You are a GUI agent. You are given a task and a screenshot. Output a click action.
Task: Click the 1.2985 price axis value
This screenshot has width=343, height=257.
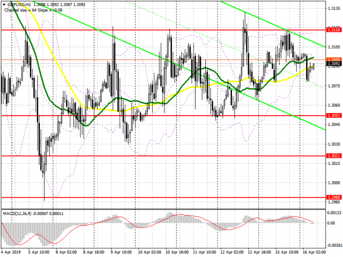(334, 202)
